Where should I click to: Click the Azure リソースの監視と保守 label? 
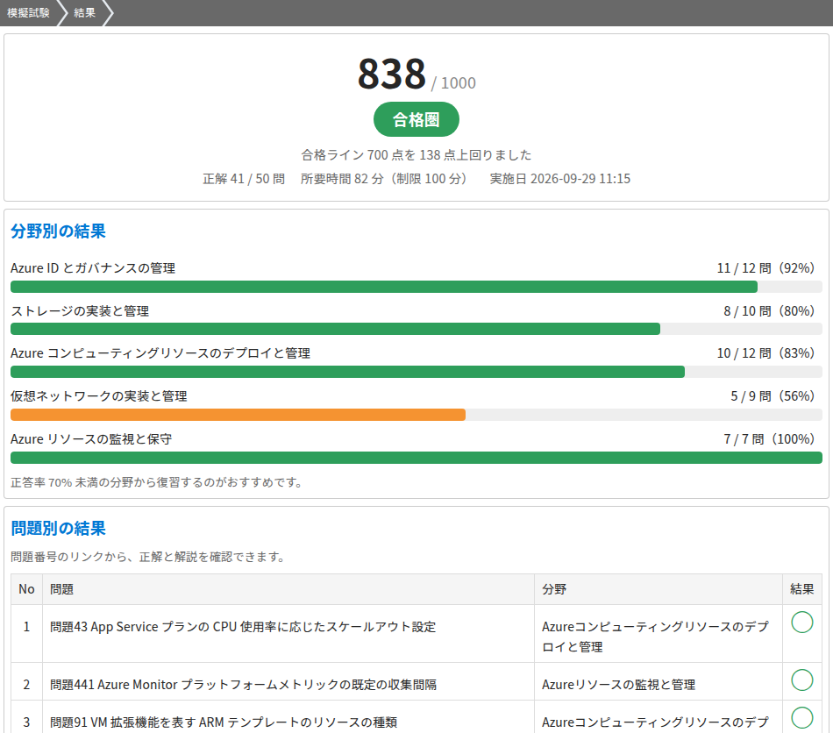click(91, 439)
